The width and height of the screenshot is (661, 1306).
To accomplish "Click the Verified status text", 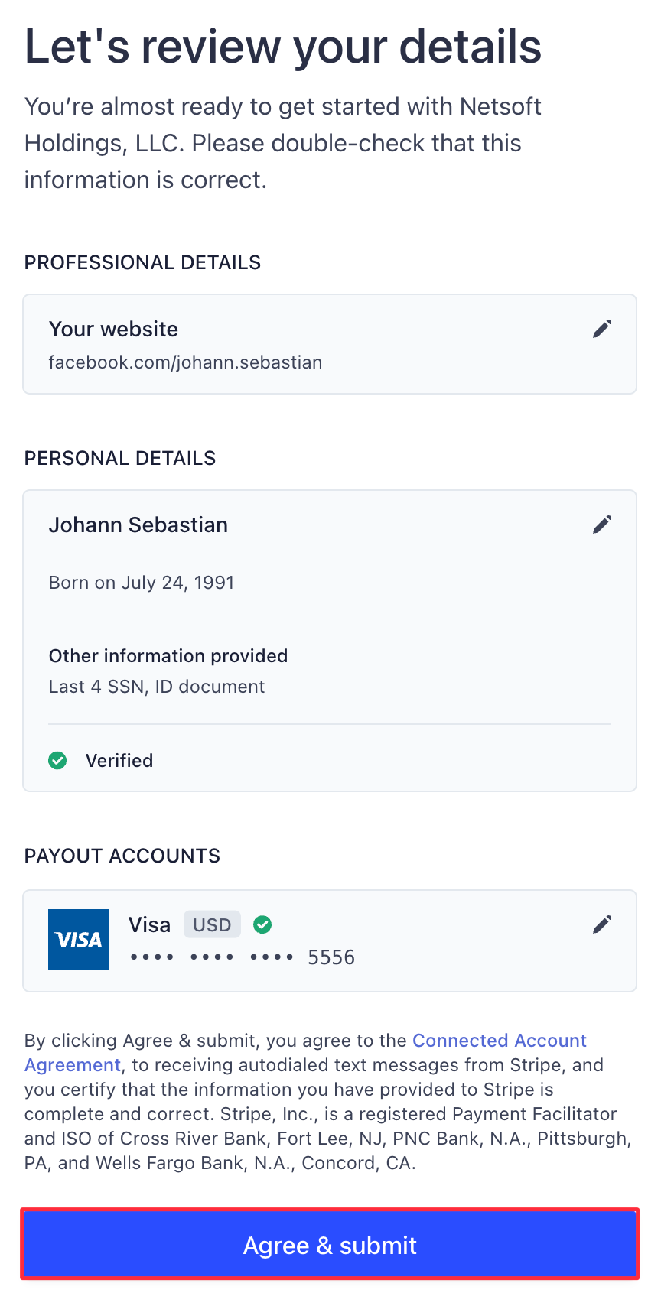I will coord(119,761).
